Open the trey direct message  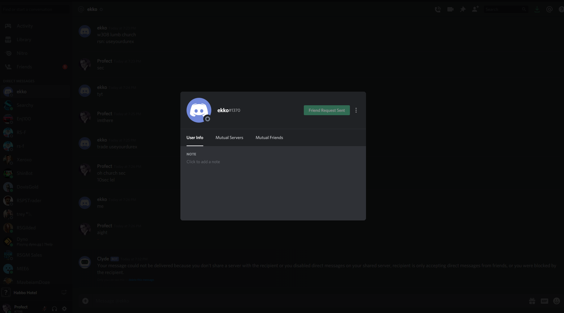(x=35, y=214)
